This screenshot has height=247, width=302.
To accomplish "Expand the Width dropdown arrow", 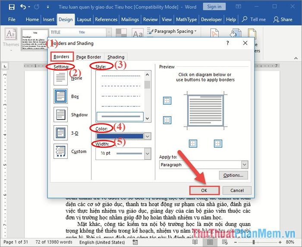I will pos(148,154).
